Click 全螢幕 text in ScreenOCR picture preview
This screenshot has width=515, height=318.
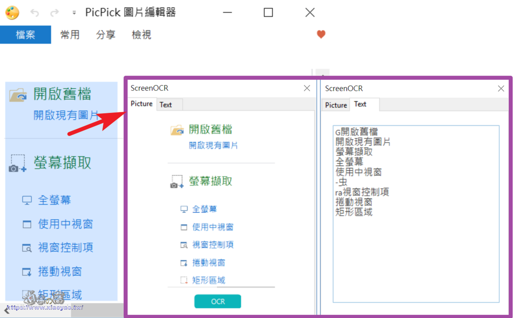tap(205, 209)
